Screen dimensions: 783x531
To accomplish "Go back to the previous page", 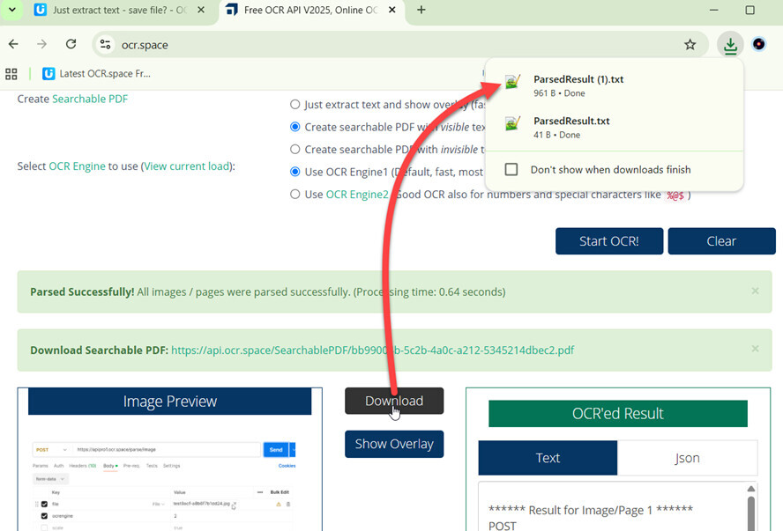I will tap(13, 45).
